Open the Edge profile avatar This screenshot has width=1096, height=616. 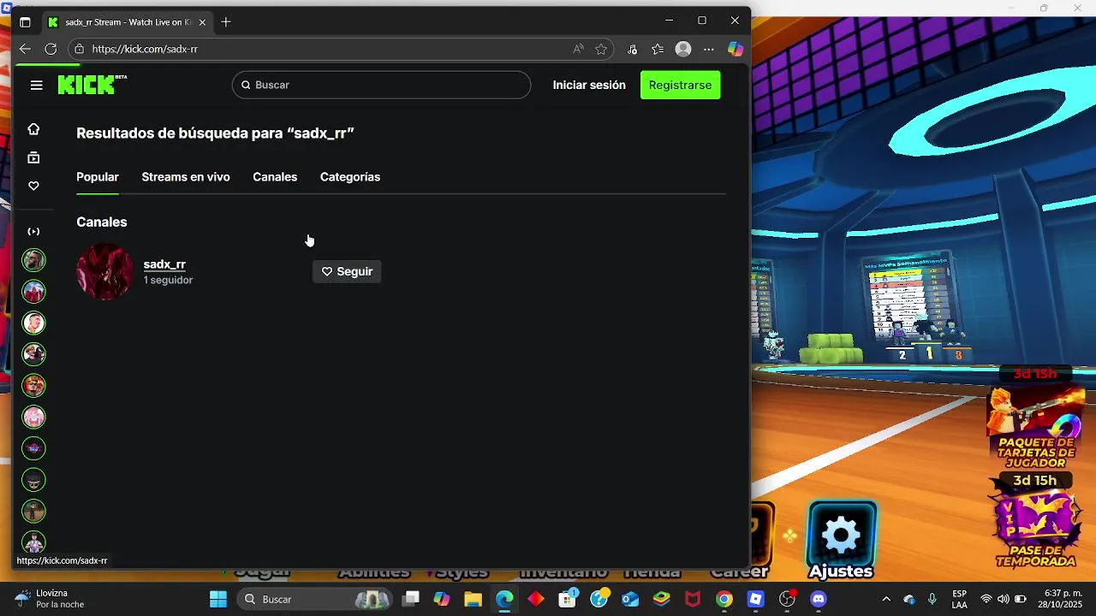[x=683, y=49]
